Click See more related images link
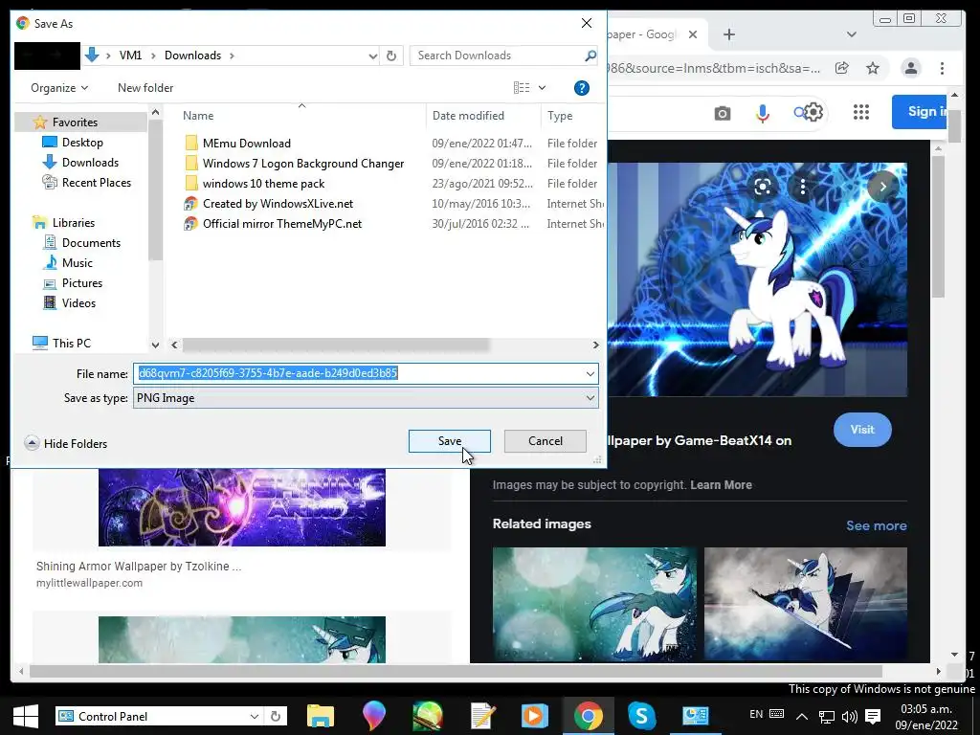This screenshot has height=735, width=980. coord(877,525)
